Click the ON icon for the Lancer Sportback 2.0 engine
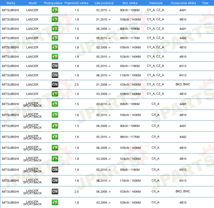Viewport: 214px width, 208px height. [x=55, y=192]
